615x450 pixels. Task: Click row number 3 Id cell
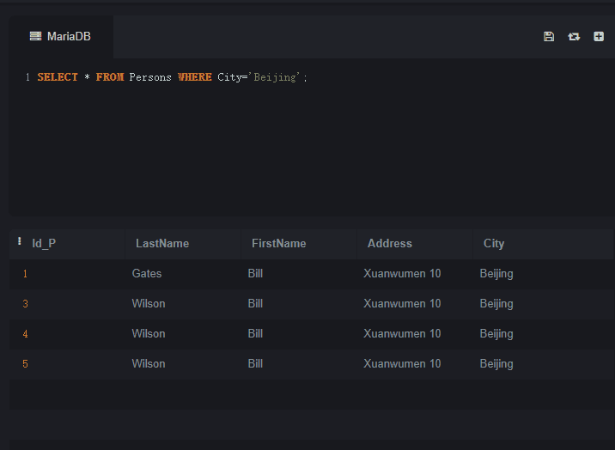click(x=26, y=304)
